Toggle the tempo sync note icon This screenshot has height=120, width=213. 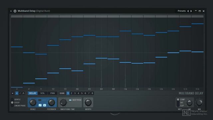40,105
